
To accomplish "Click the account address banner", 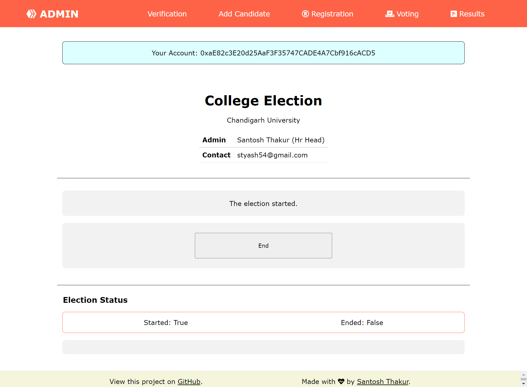I will (x=263, y=53).
